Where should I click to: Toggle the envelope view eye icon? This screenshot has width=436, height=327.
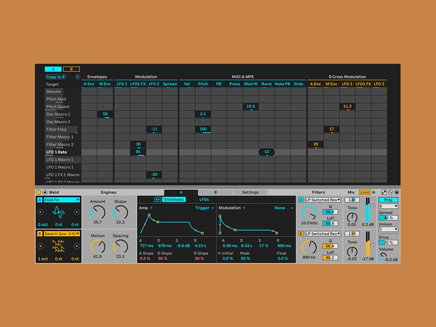coord(158,200)
